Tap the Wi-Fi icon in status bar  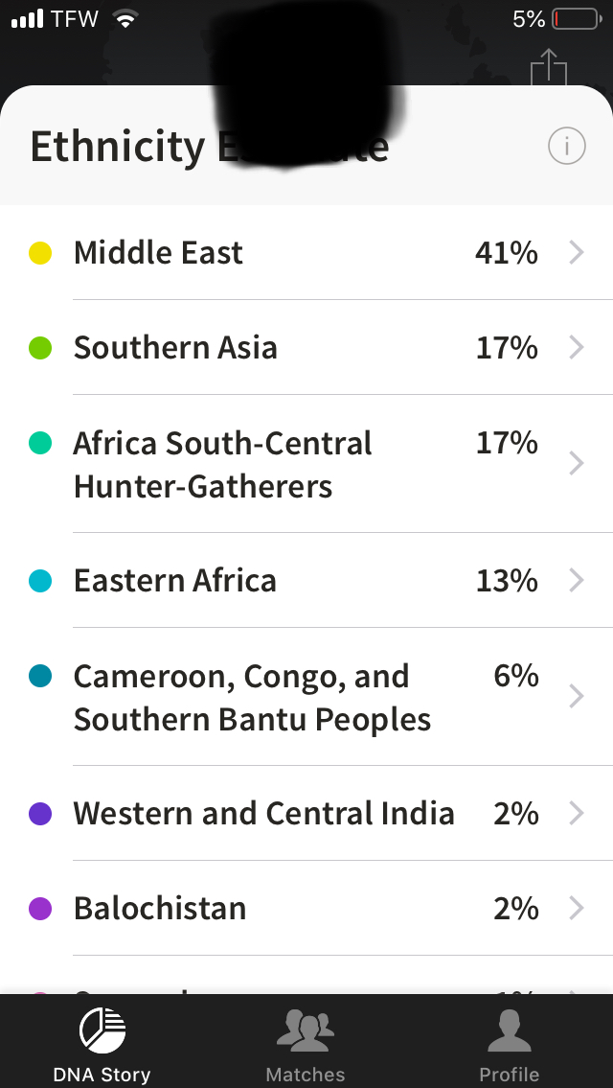tap(125, 19)
